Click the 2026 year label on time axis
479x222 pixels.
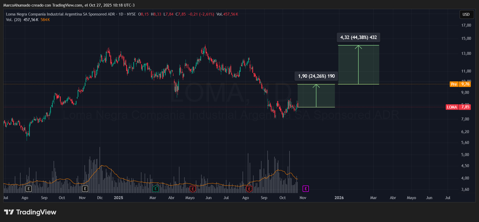pos(339,198)
